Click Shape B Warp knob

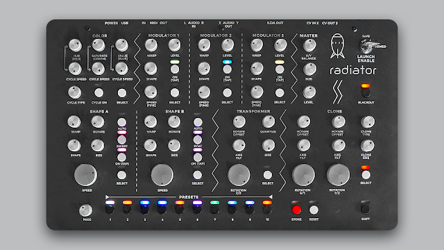[151, 122]
